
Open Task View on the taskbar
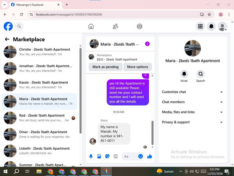tap(28, 171)
